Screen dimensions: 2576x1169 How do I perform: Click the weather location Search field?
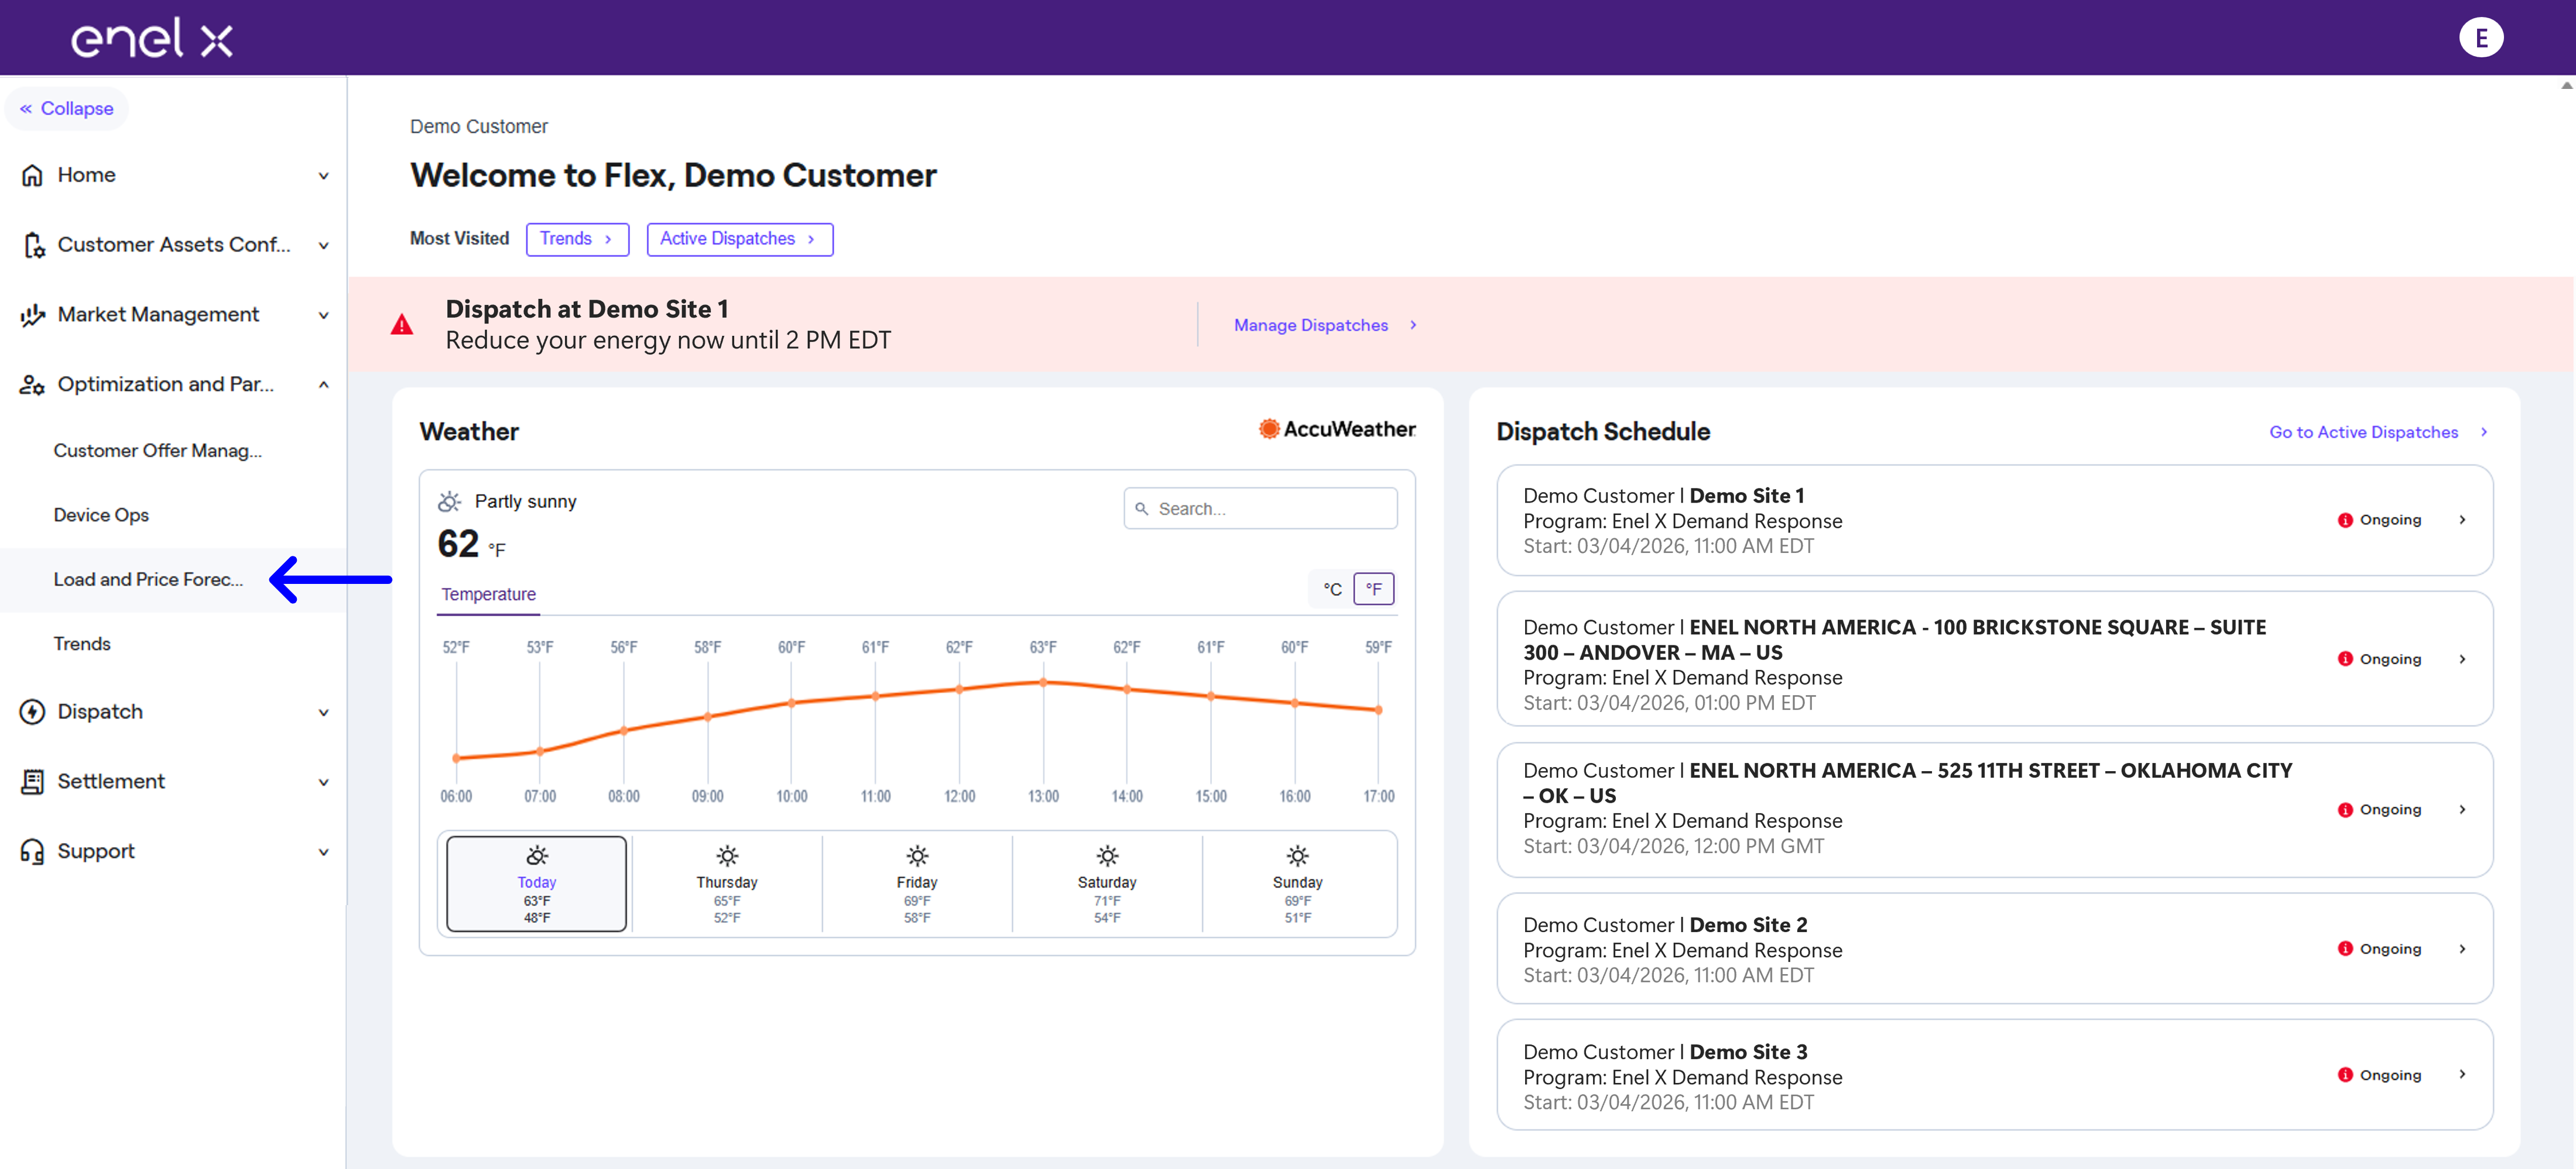point(1260,508)
